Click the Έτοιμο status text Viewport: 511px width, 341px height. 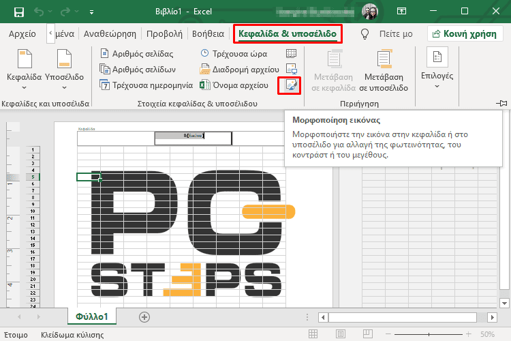(x=16, y=335)
